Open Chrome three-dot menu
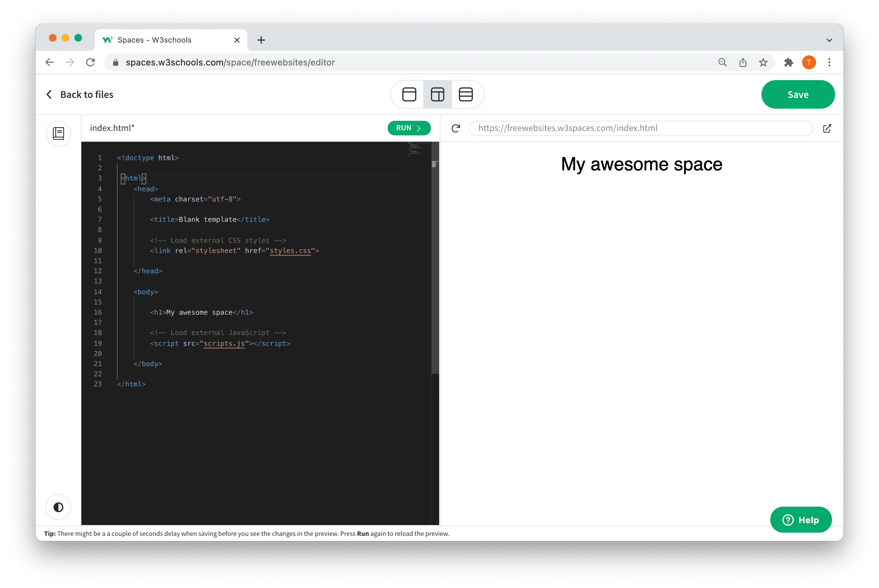The height and width of the screenshot is (588, 879). point(829,62)
